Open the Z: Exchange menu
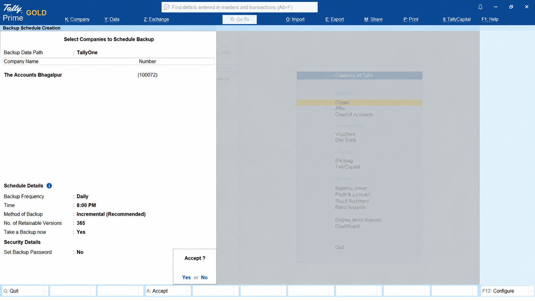Image resolution: width=535 pixels, height=301 pixels. (x=156, y=19)
